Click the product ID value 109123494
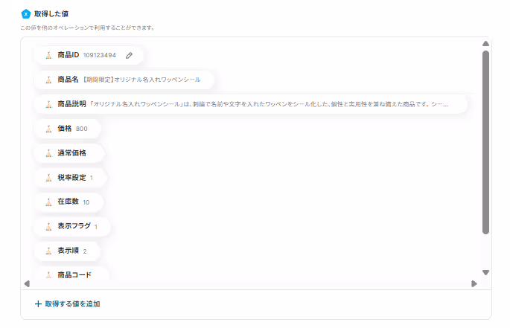Viewport: 510px width, 328px height. [x=99, y=55]
